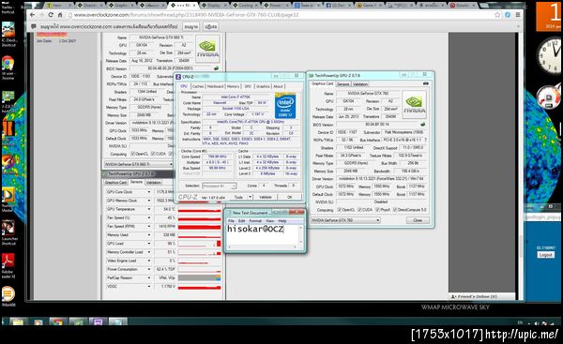
Task: Open the Graphics tab in CPU-Z
Action: tap(263, 86)
